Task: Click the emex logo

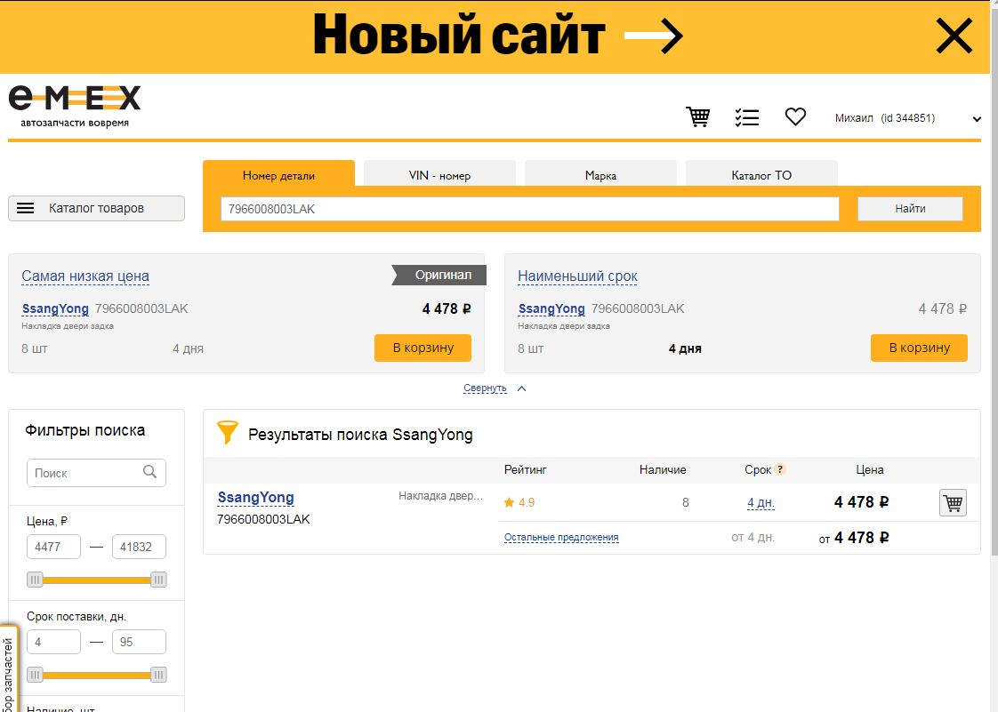Action: coord(75,105)
